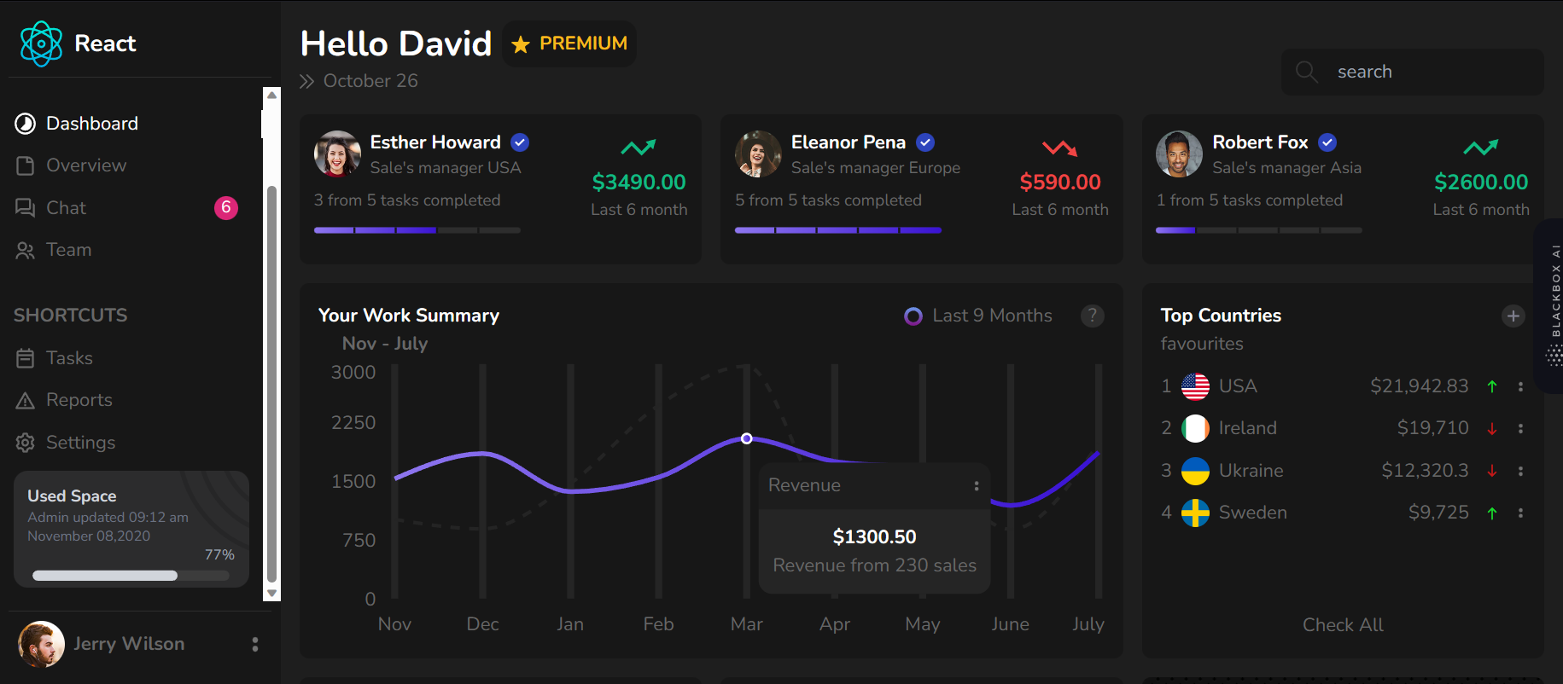Click the search magnifier icon
Screen dimensions: 1563x684
tap(1306, 72)
